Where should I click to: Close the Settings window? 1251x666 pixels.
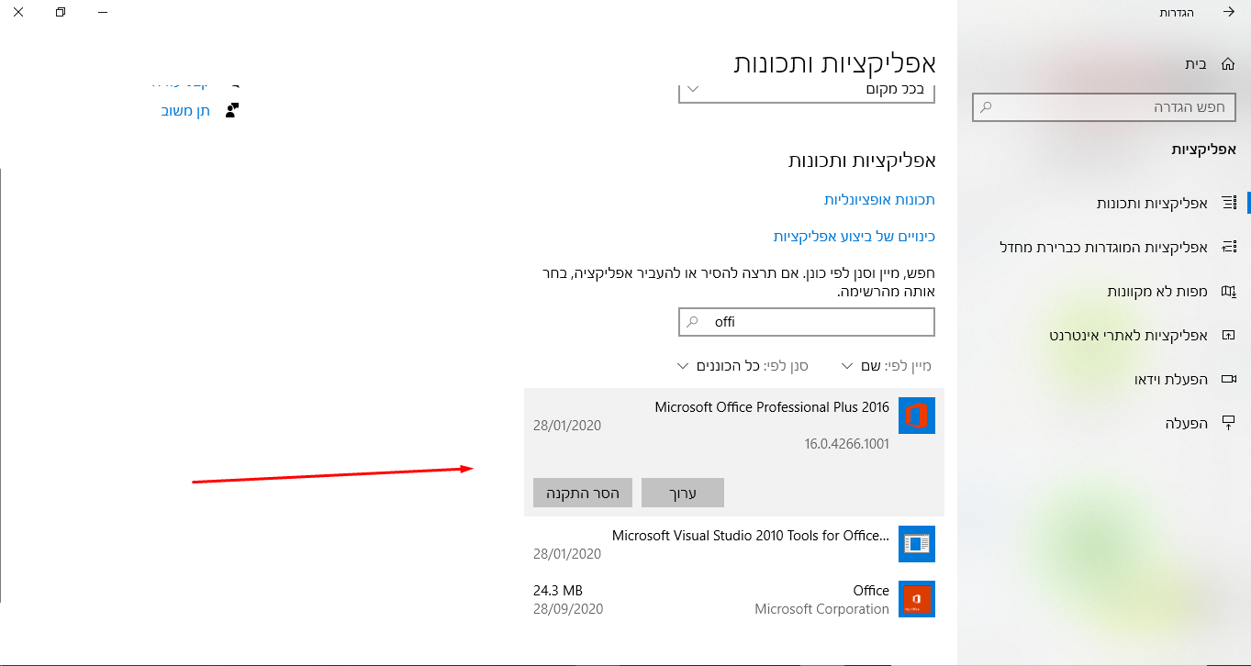(18, 12)
